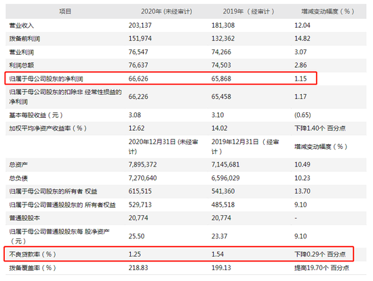Image resolution: width=373 pixels, height=281 pixels.
Task: Click the 203,137 revenue value
Action: [x=140, y=25]
